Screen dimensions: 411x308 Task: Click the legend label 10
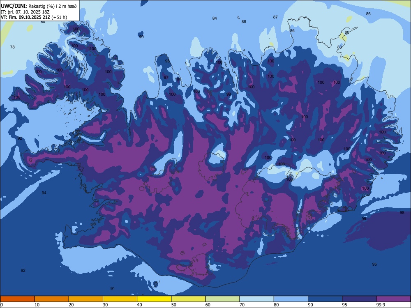(x=37, y=305)
